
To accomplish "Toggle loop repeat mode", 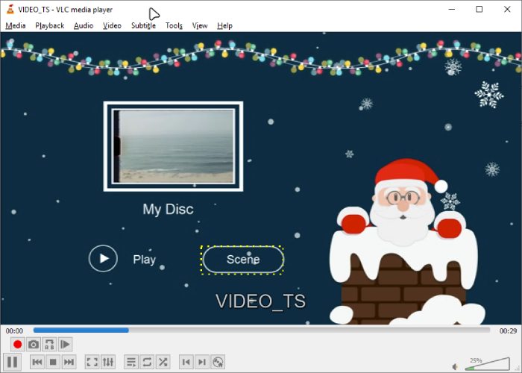I will pos(147,362).
